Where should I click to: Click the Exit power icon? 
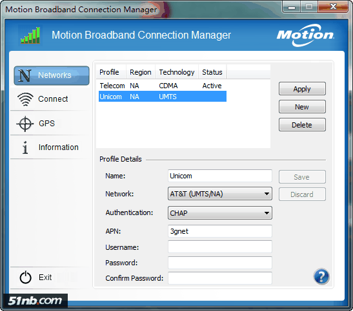25,278
